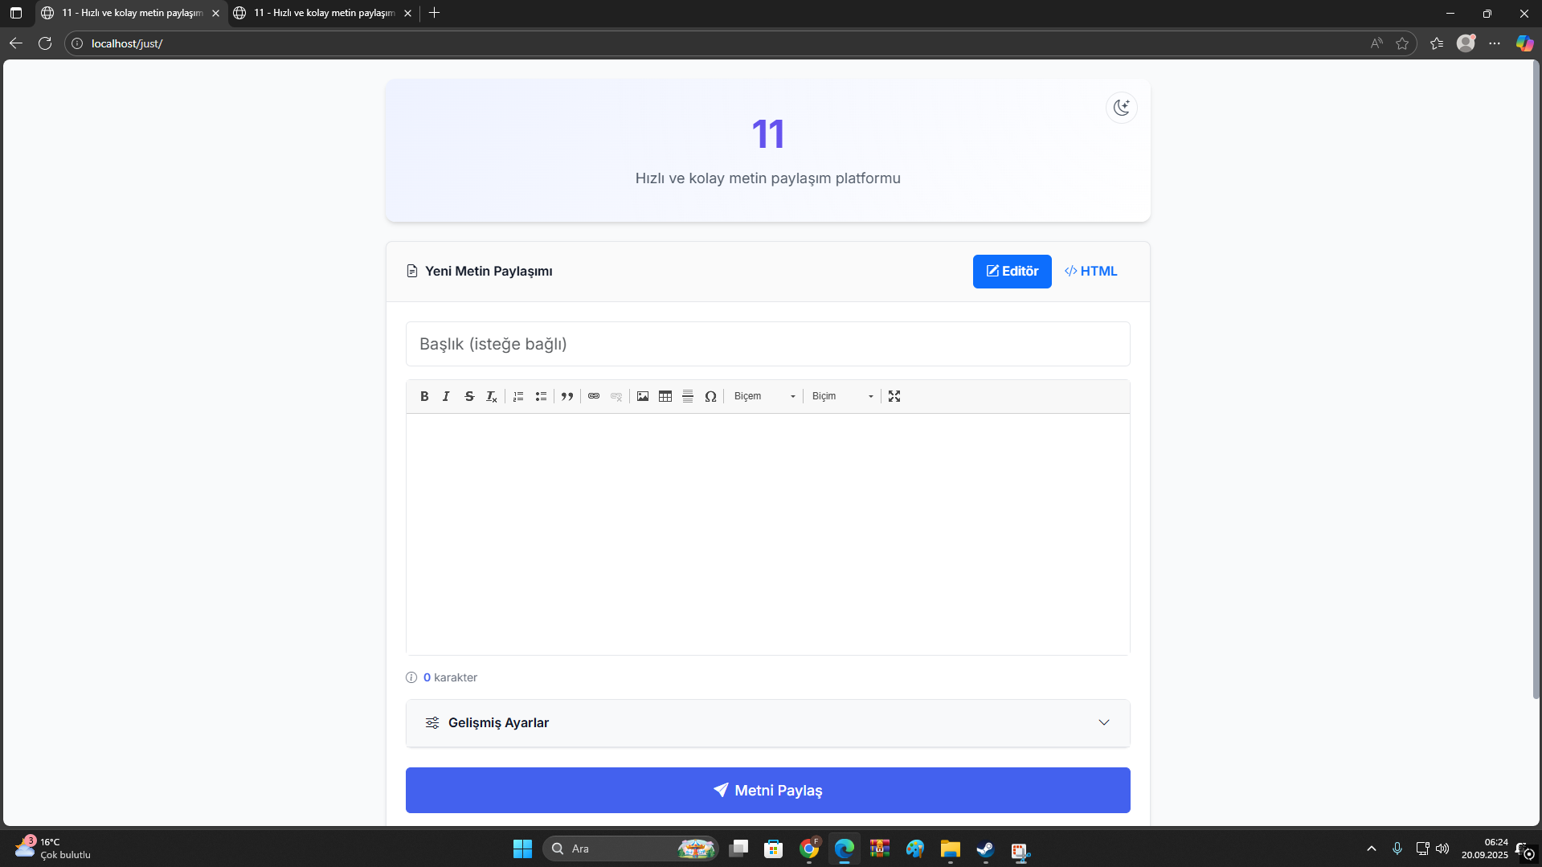Viewport: 1542px width, 867px height.
Task: Insert a block quote
Action: click(x=567, y=396)
